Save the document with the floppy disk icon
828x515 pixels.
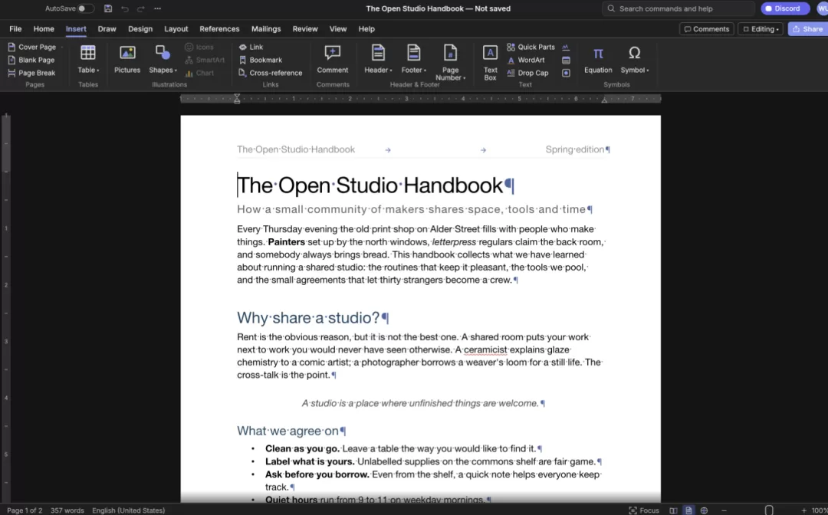pos(108,8)
